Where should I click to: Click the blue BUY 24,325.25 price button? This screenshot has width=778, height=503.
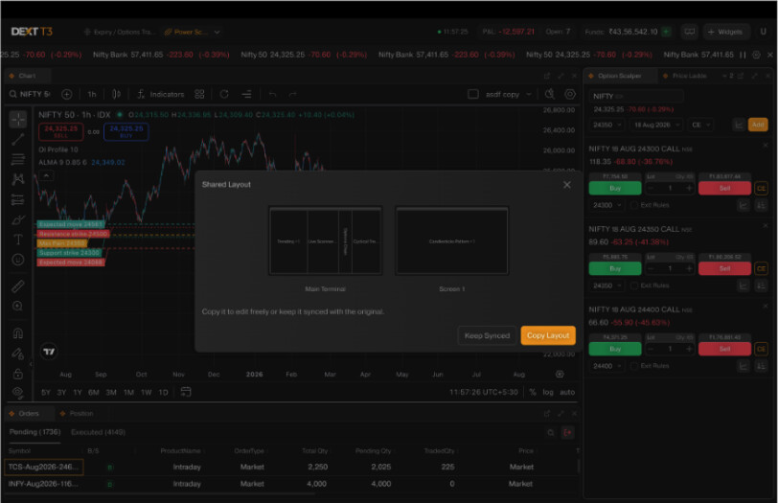(x=126, y=131)
